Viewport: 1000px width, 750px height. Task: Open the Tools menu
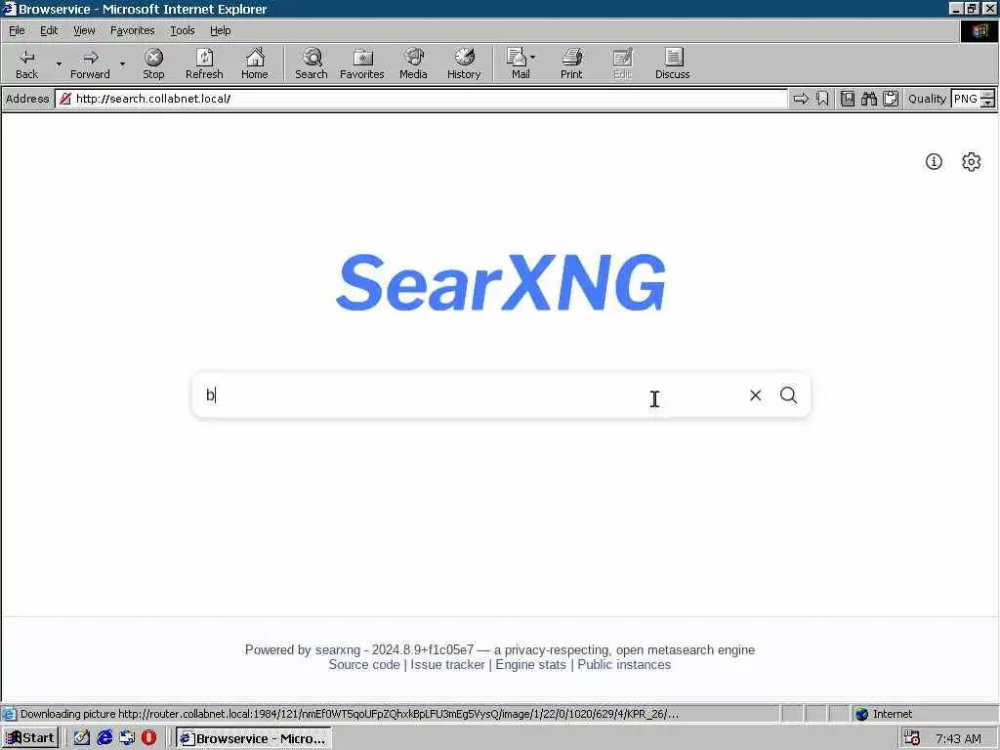click(183, 30)
